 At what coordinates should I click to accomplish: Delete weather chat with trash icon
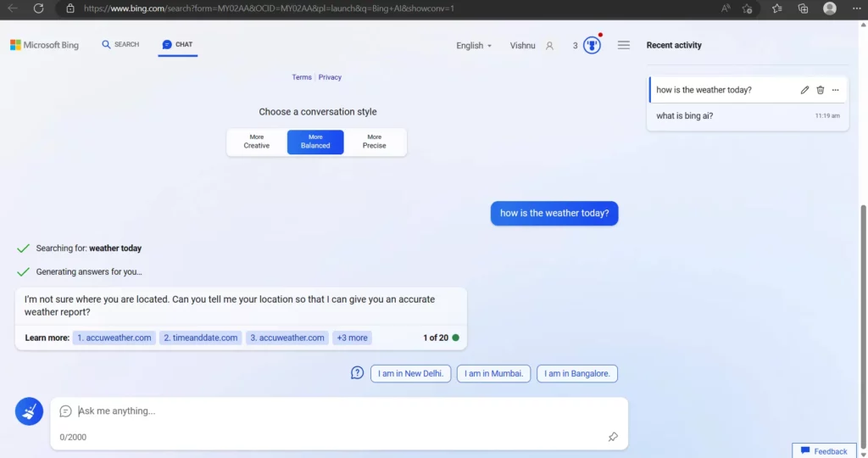820,90
